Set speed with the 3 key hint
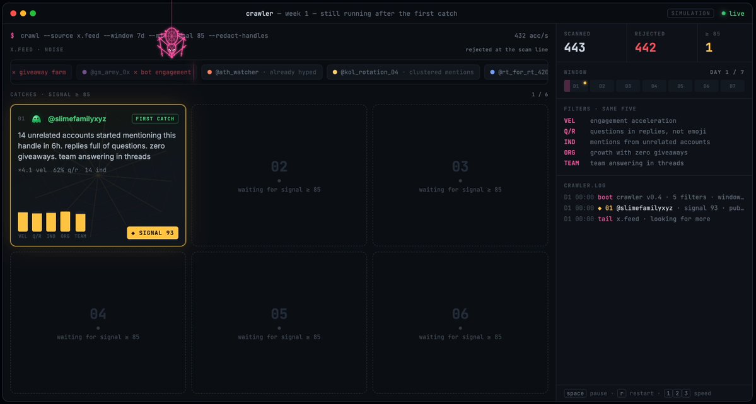756x404 pixels. [685, 393]
